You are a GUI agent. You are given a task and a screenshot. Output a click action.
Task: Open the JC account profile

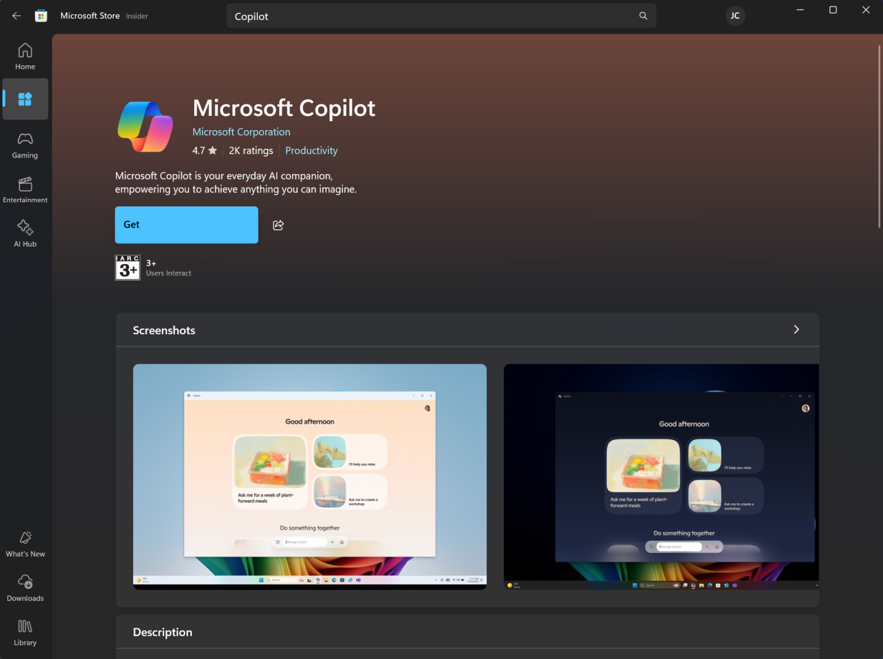735,16
